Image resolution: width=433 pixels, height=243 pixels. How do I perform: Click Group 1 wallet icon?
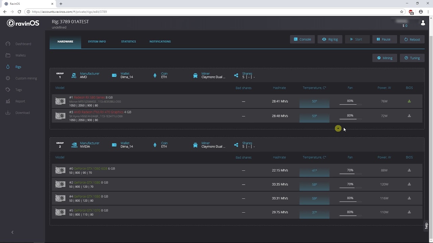[114, 75]
